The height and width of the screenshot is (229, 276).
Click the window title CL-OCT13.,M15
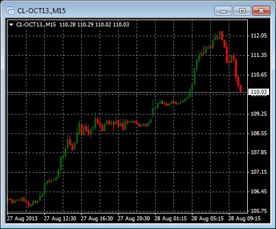coord(41,11)
